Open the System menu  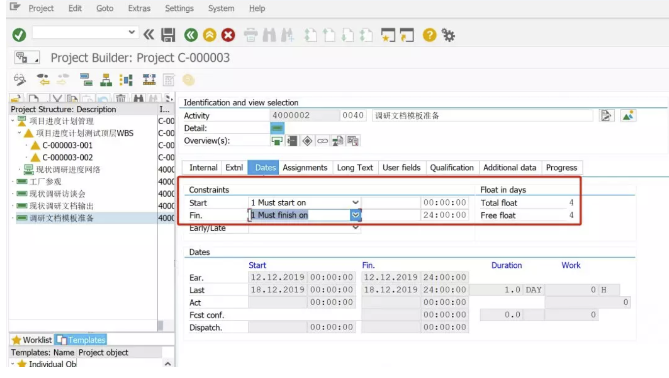click(221, 8)
